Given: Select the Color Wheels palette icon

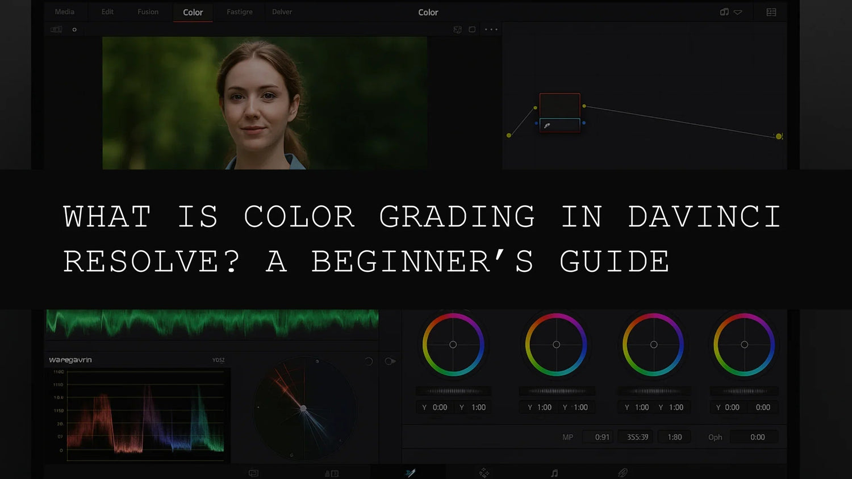Looking at the screenshot, I should [253, 472].
